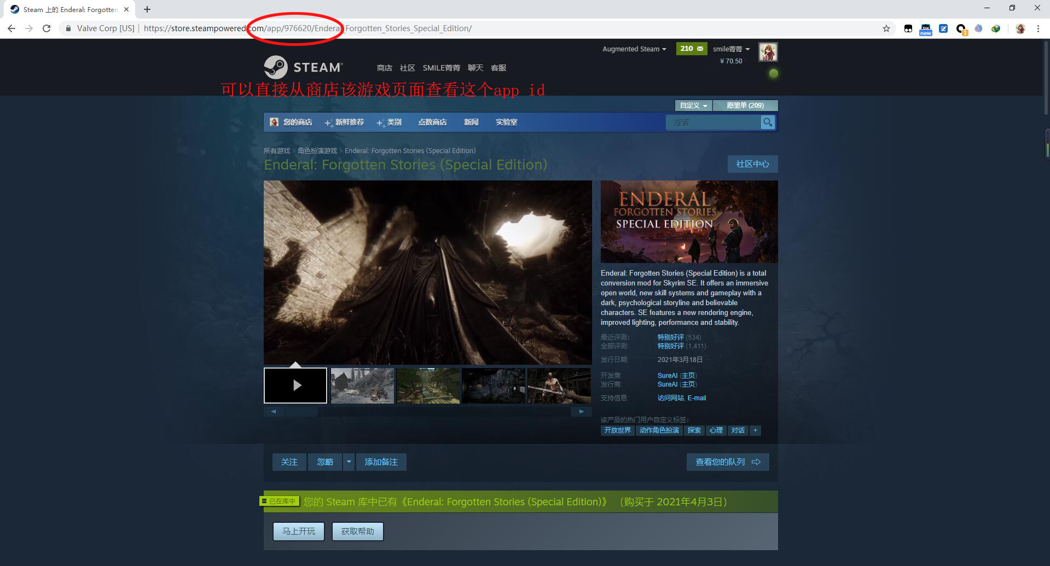
Task: Expand the 类别 categories menu
Action: 390,122
